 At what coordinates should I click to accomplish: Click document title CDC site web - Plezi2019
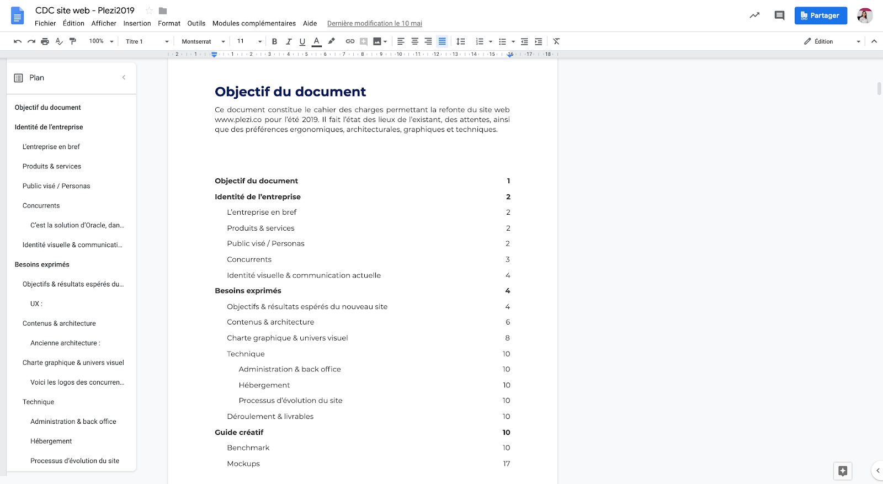coord(85,10)
